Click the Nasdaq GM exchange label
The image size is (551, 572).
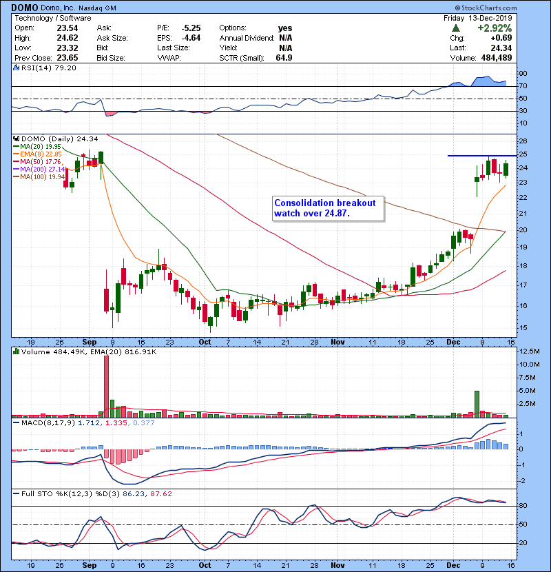pos(96,8)
